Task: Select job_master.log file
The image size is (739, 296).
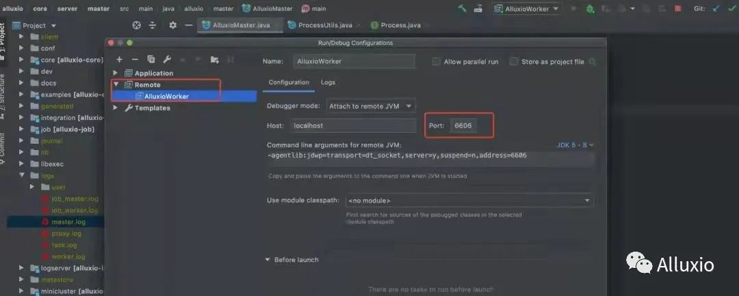Action: [75, 198]
